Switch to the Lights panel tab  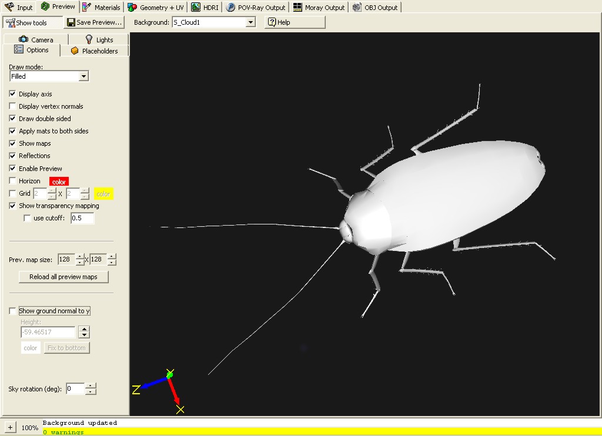pyautogui.click(x=99, y=39)
